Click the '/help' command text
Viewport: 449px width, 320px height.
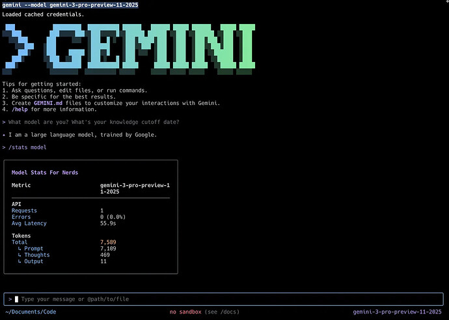(20, 109)
